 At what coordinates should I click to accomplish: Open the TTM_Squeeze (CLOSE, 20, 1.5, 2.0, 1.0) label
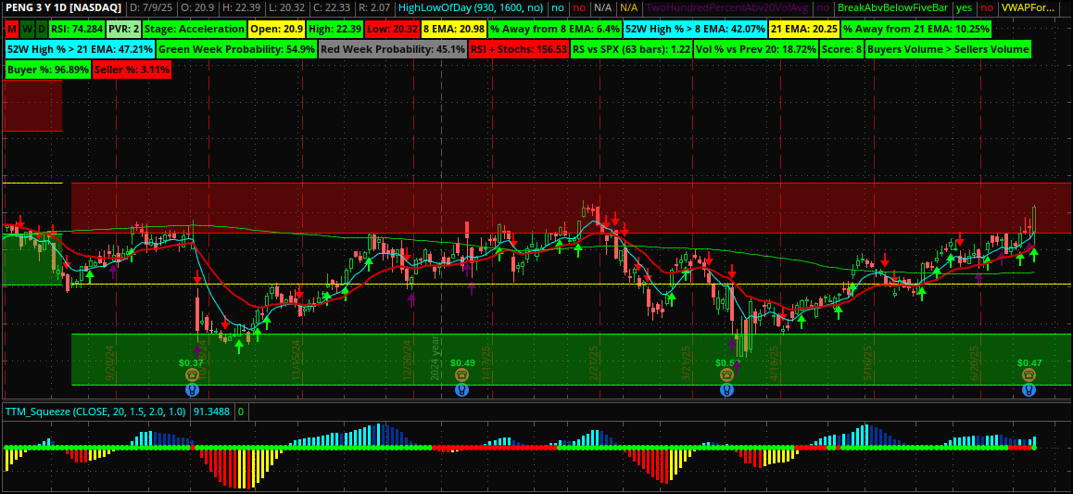tap(96, 412)
